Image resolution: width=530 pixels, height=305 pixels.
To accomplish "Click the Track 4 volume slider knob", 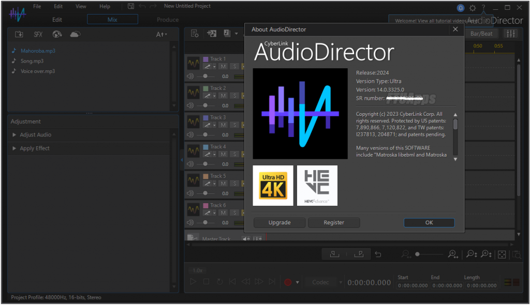I will [x=205, y=164].
